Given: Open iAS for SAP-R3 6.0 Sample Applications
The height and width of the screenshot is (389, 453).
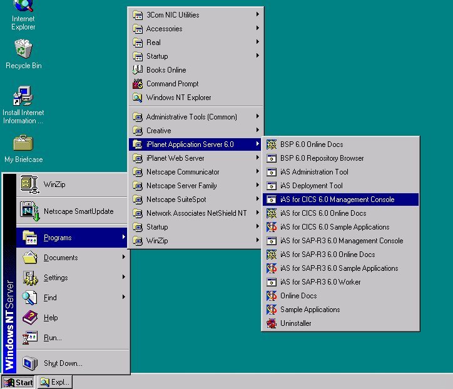Looking at the screenshot, I should [340, 268].
